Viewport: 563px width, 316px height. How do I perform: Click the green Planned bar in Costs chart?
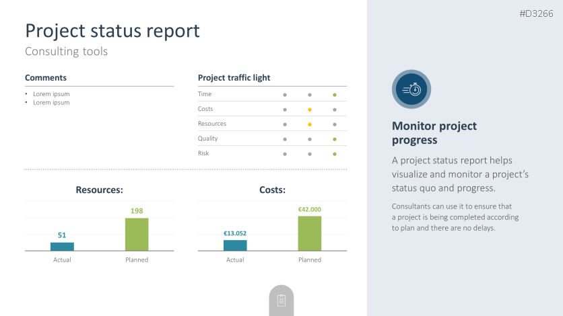[x=310, y=233]
